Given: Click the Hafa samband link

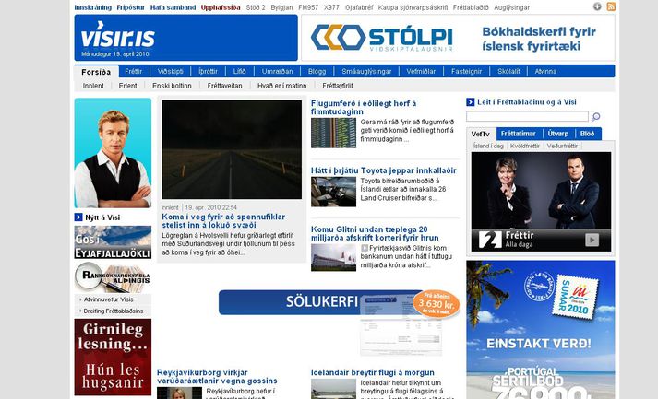Looking at the screenshot, I should point(173,7).
